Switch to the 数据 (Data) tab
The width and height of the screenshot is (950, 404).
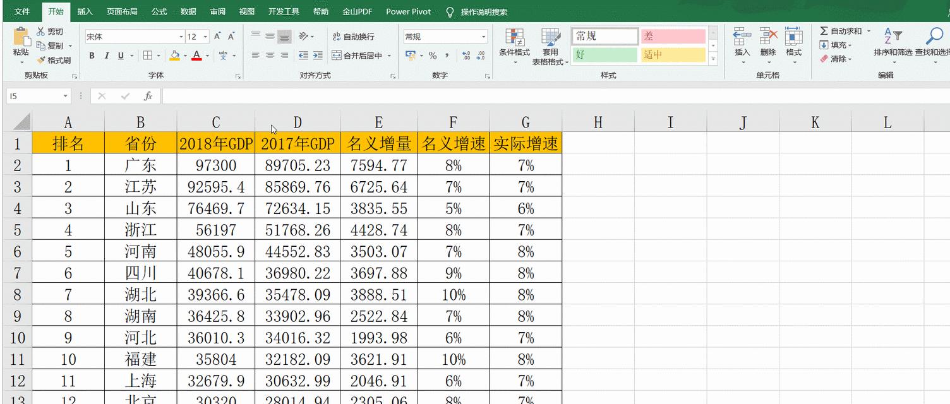click(188, 11)
